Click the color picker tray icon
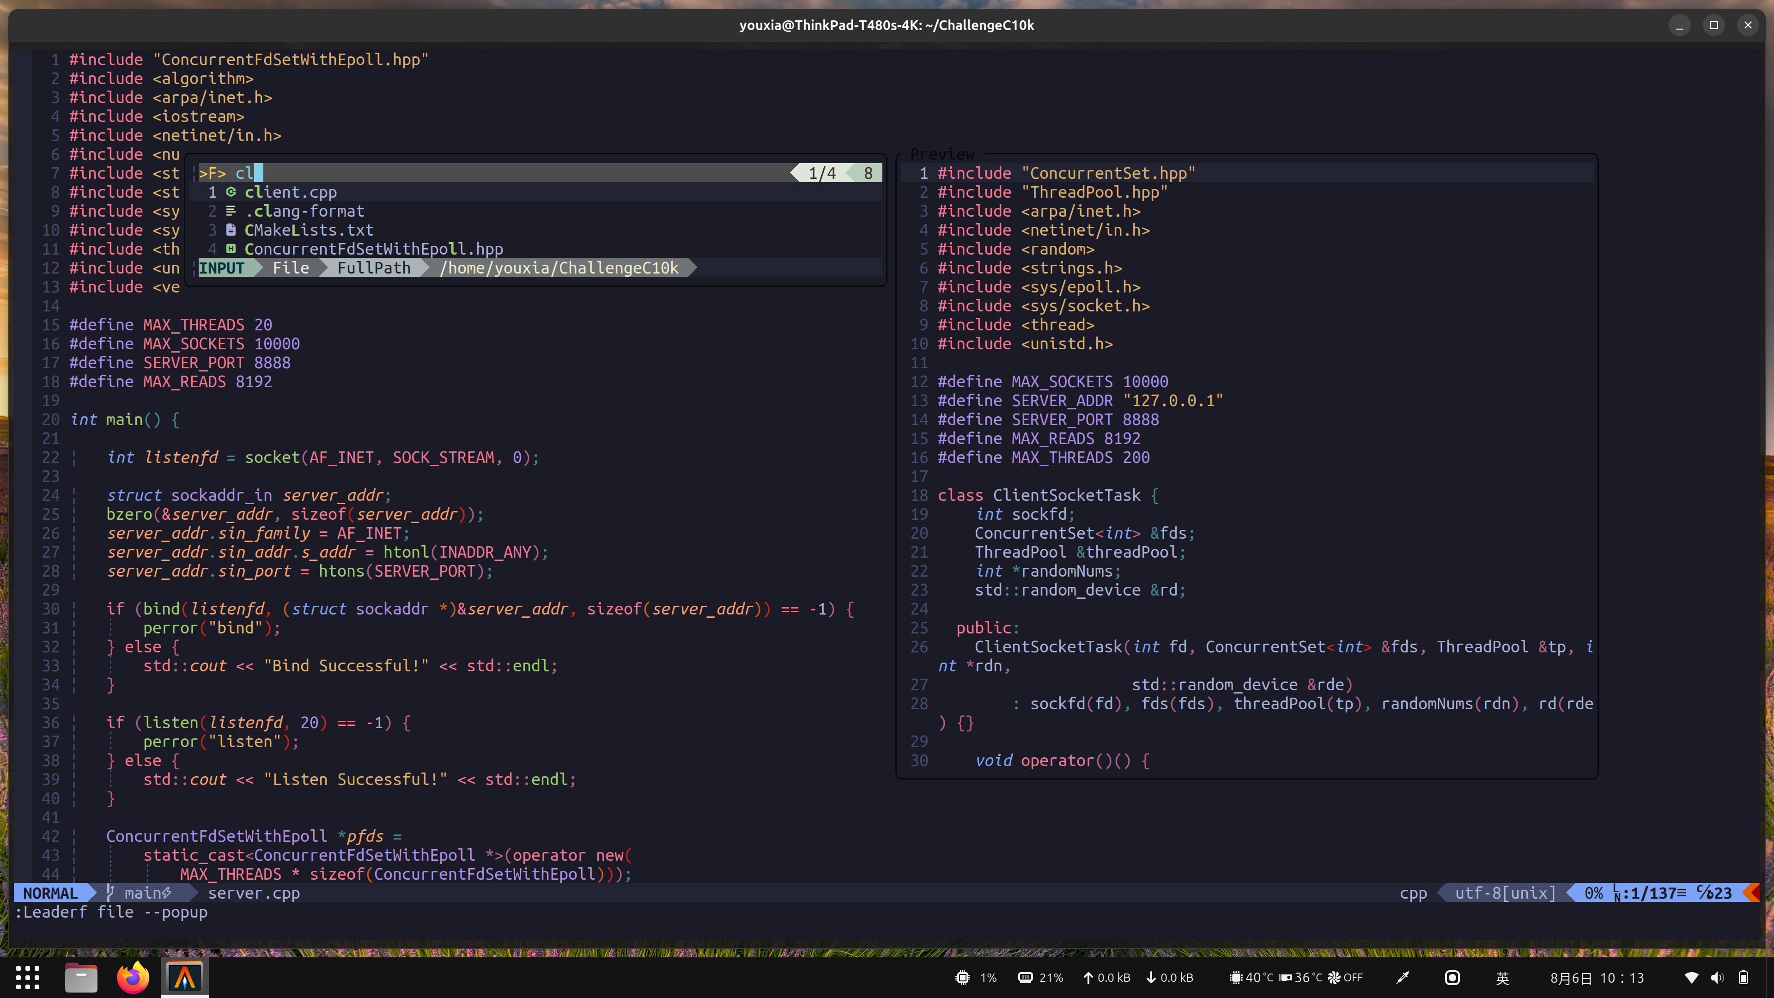 point(1402,977)
